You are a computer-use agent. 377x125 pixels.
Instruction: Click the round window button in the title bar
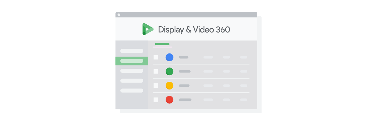tap(119, 15)
